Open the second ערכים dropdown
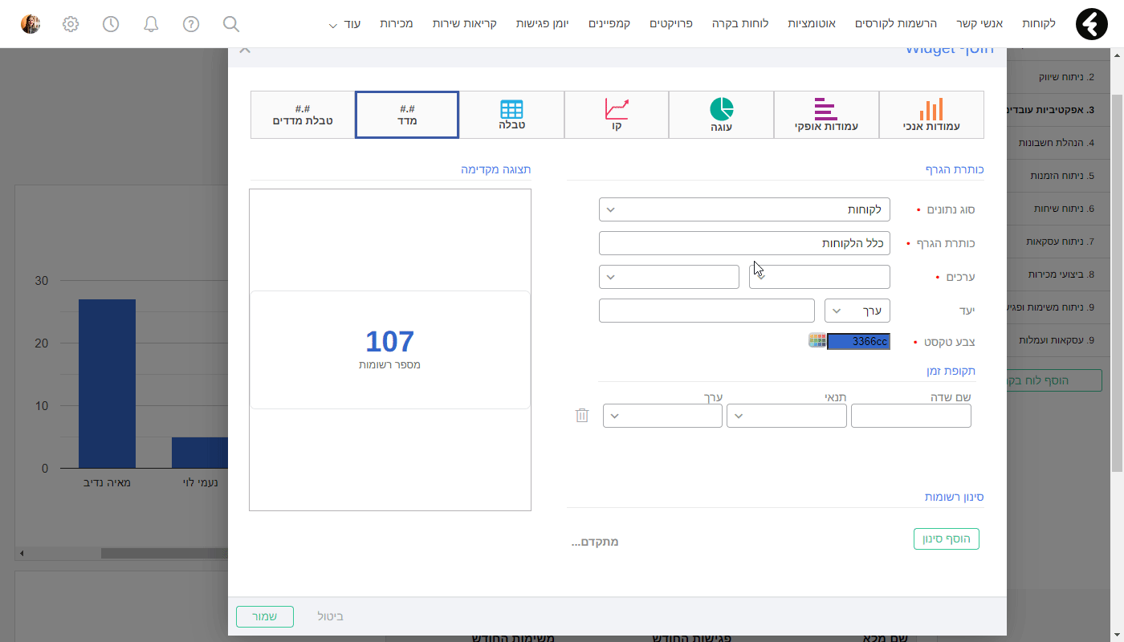Image resolution: width=1124 pixels, height=642 pixels. coord(669,277)
